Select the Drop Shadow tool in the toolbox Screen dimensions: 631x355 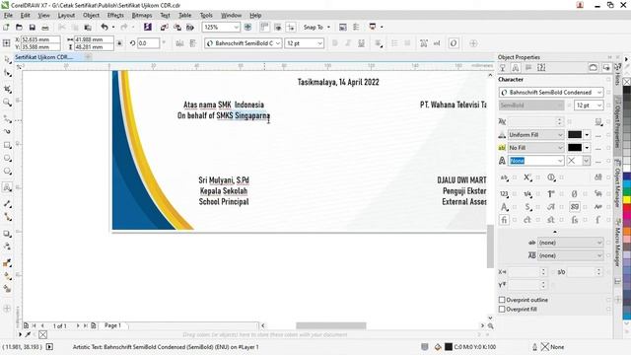coord(7,234)
